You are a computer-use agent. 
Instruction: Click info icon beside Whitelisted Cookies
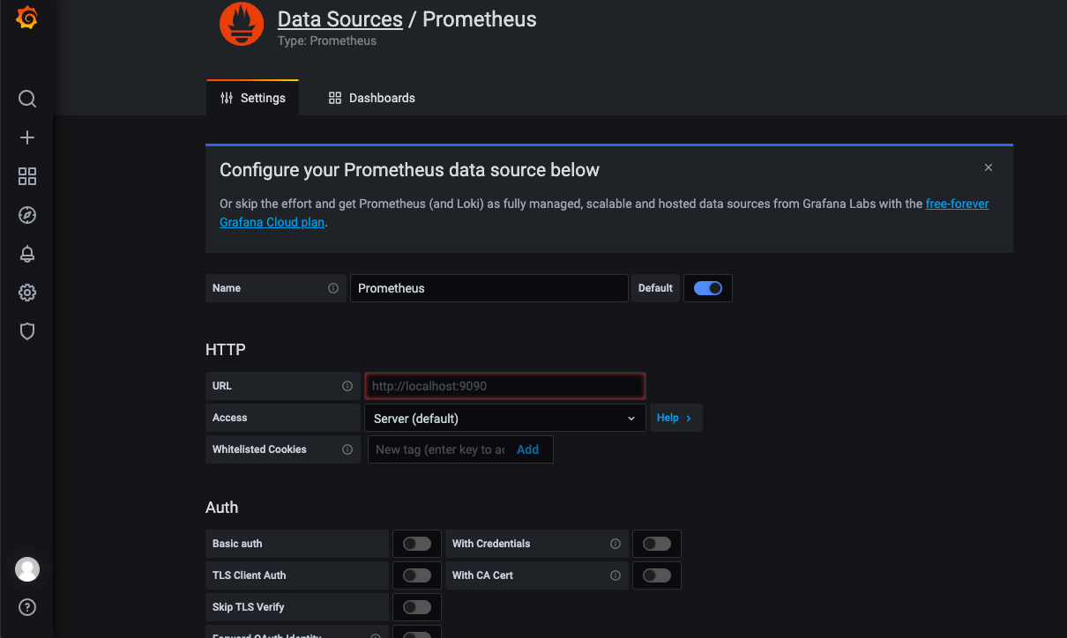[347, 449]
